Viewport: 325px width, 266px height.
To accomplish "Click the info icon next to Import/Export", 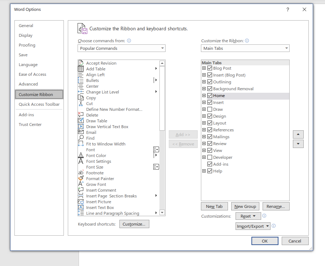I will [273, 226].
